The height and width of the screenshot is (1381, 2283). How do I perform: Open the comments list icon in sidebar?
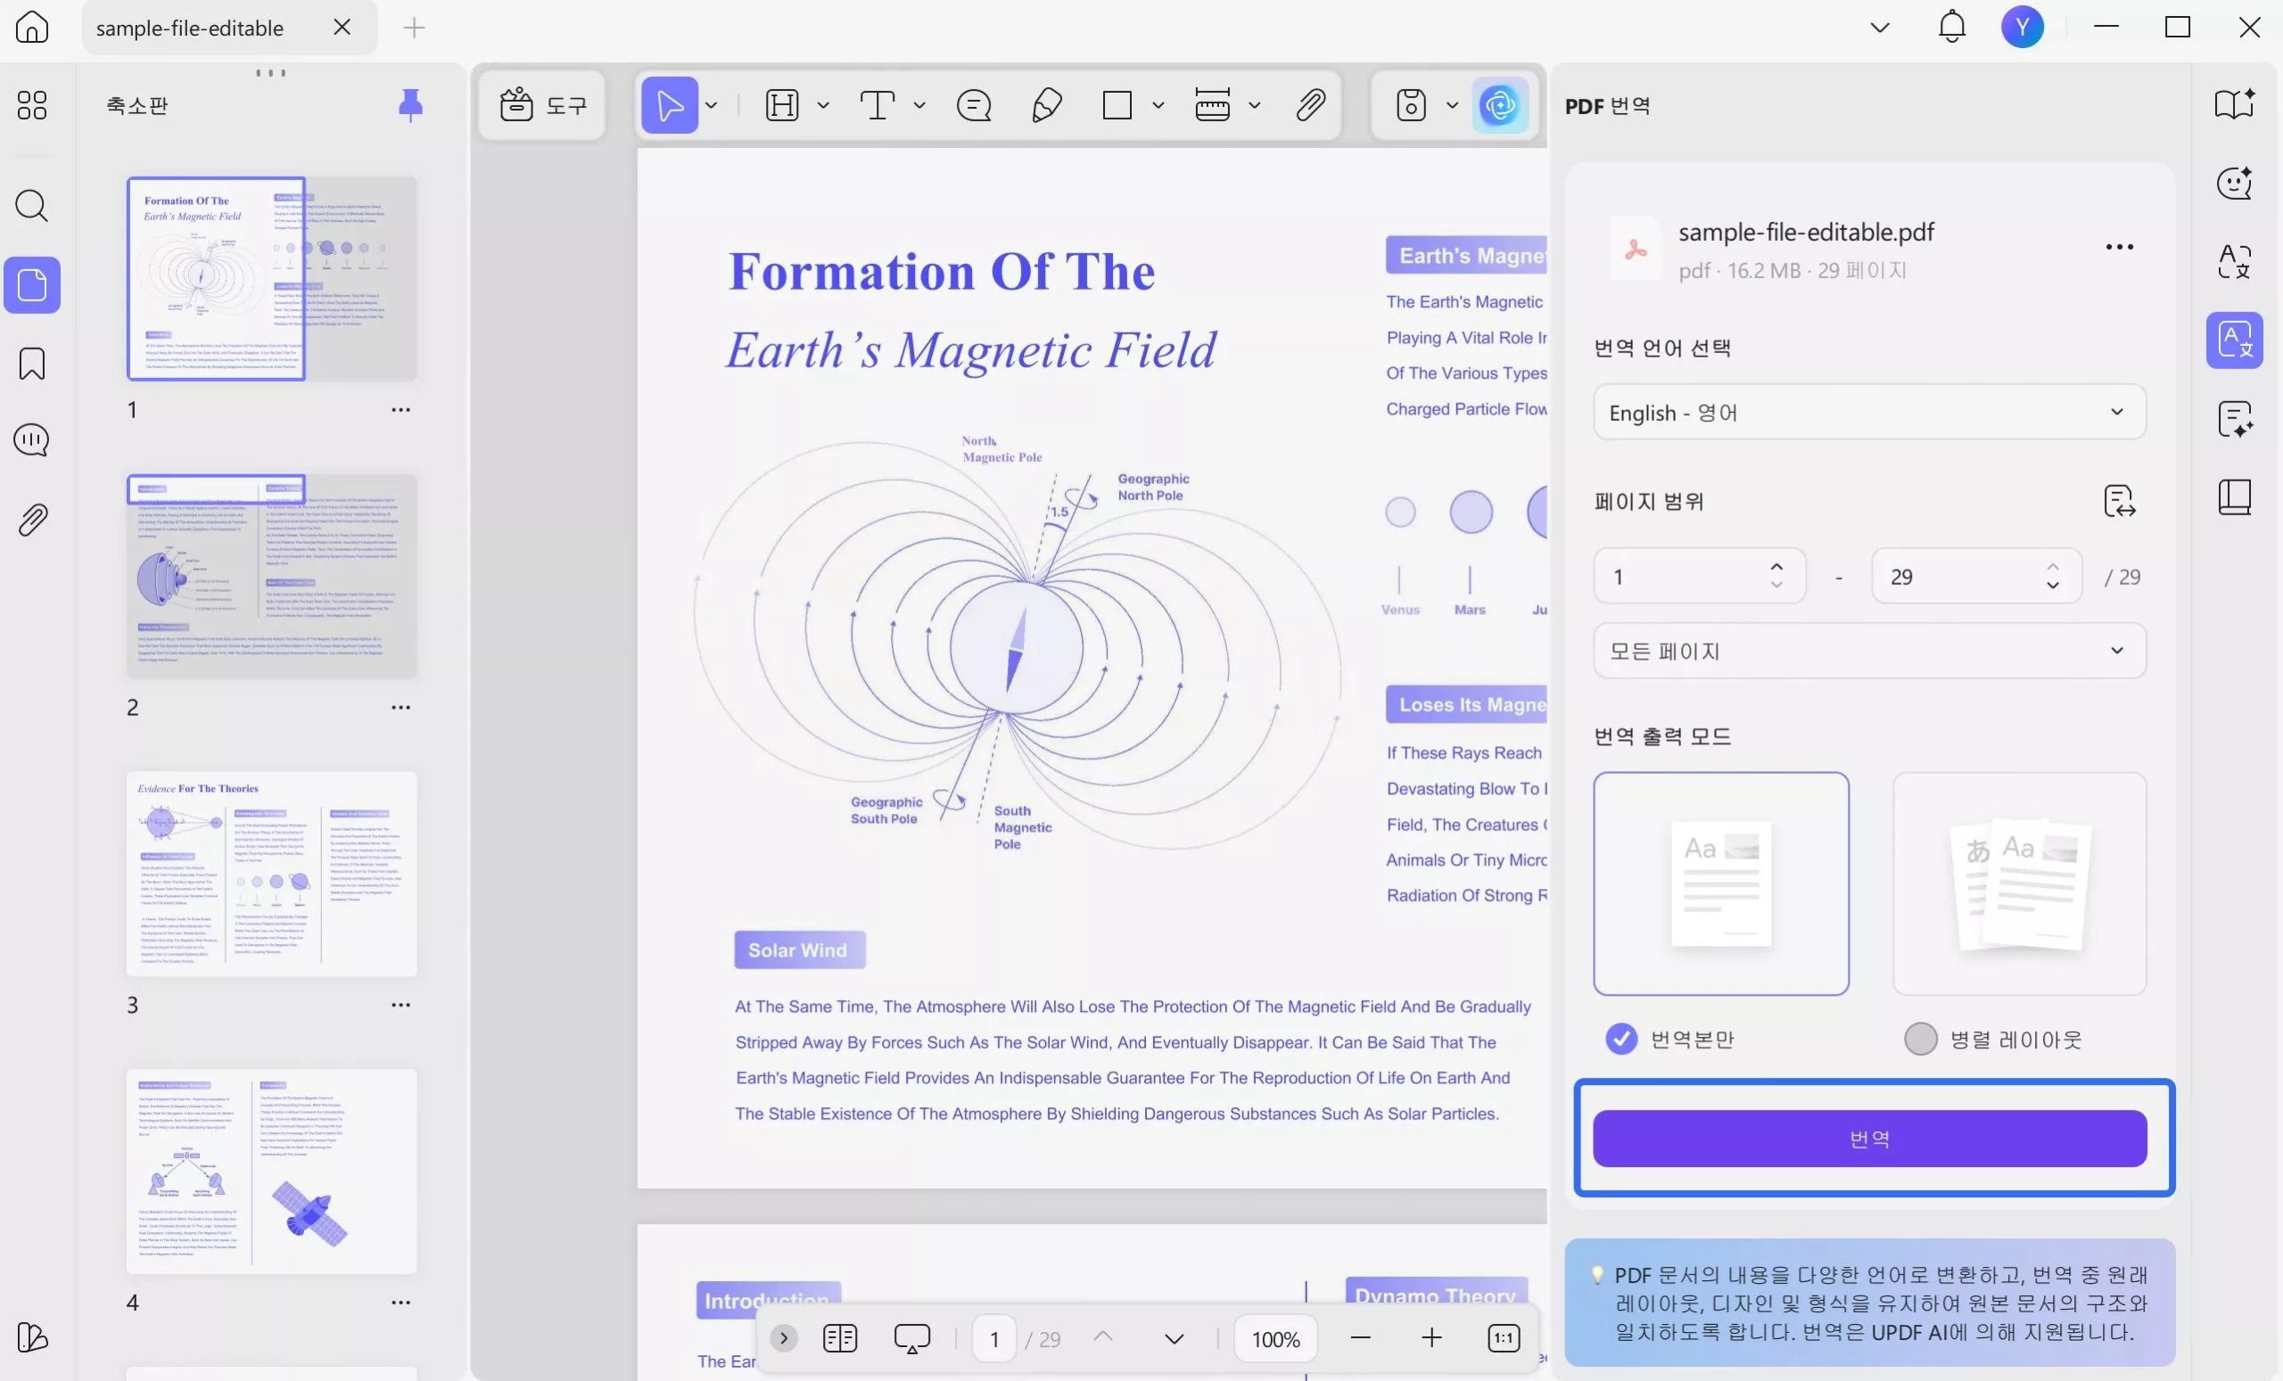click(32, 440)
